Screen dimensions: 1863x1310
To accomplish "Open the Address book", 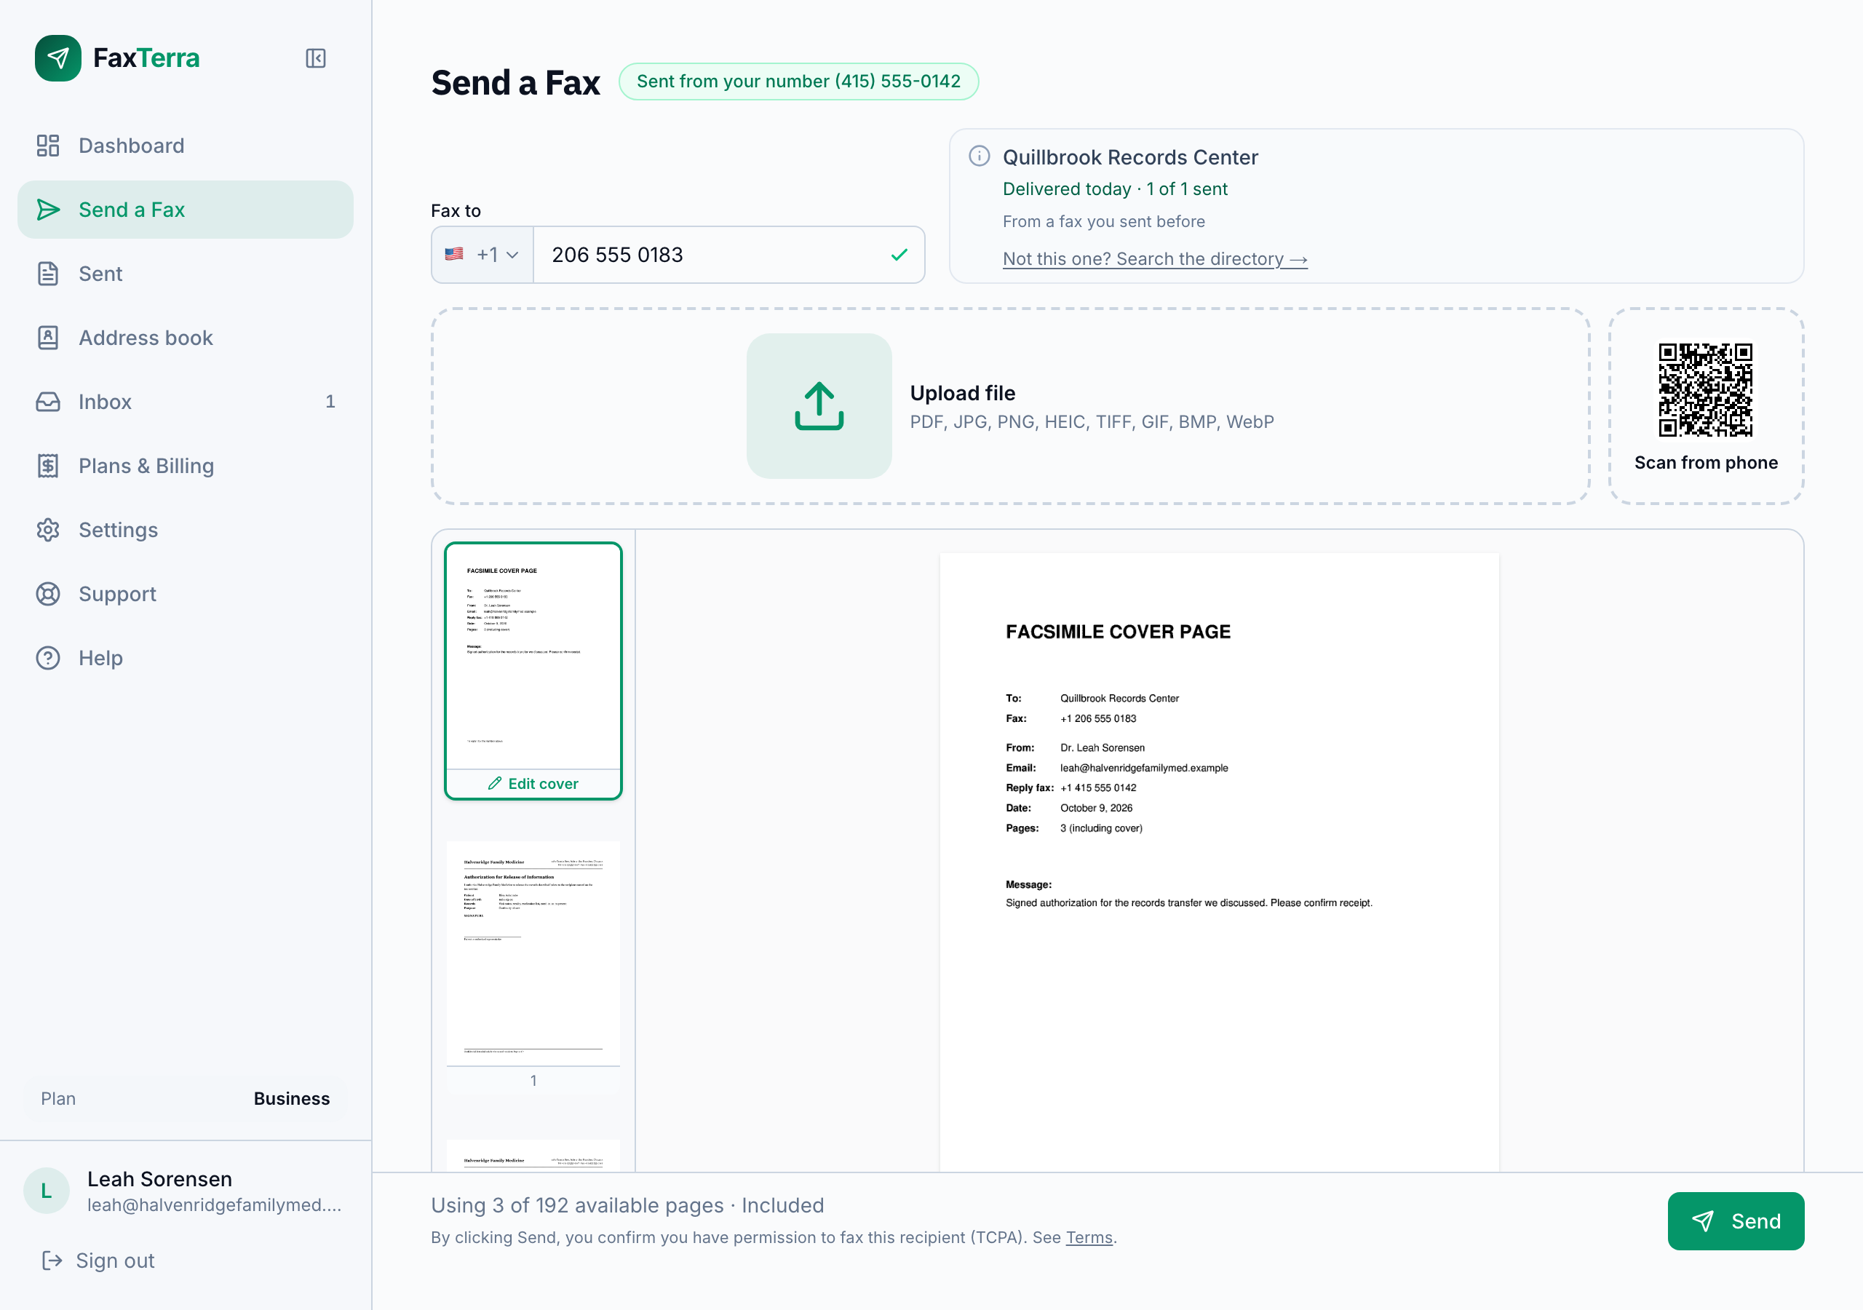I will click(185, 338).
